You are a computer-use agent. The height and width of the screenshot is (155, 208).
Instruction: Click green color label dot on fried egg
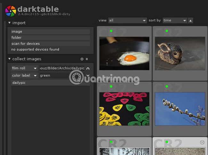tap(111, 31)
